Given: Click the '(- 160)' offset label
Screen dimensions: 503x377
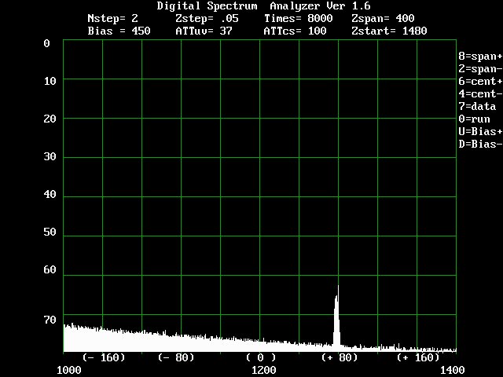Looking at the screenshot, I should pyautogui.click(x=104, y=357).
